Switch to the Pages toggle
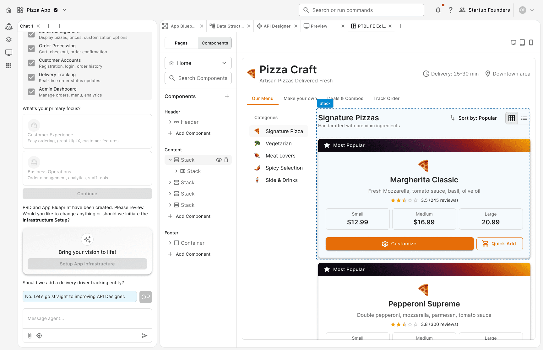The height and width of the screenshot is (350, 543). click(x=181, y=43)
